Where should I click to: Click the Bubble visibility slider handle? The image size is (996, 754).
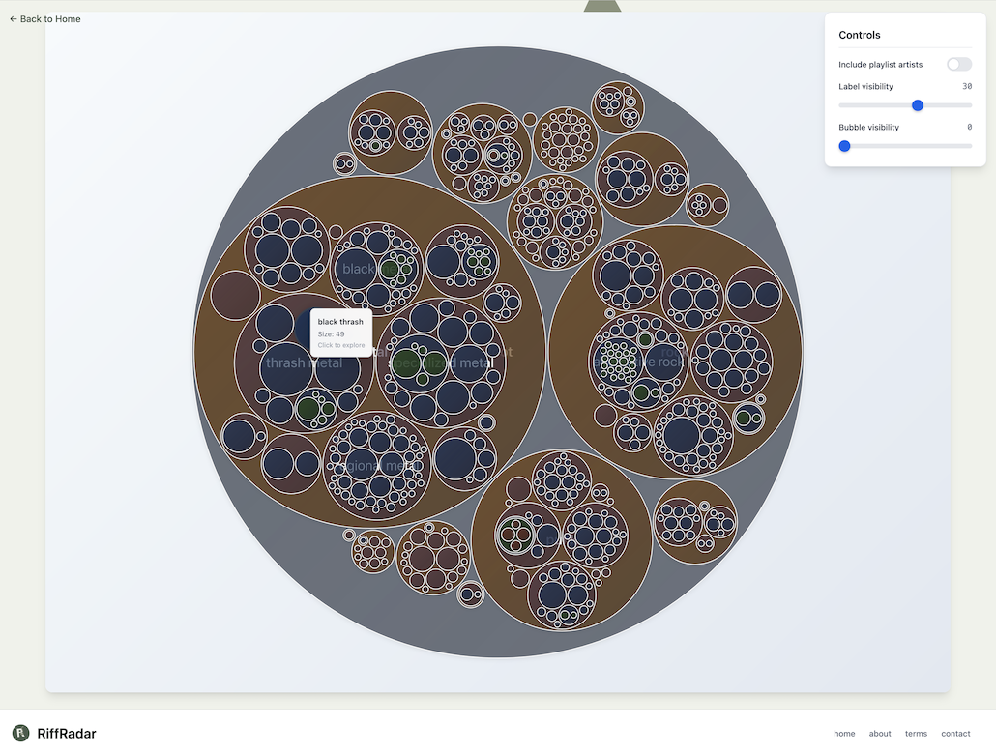[x=844, y=146]
